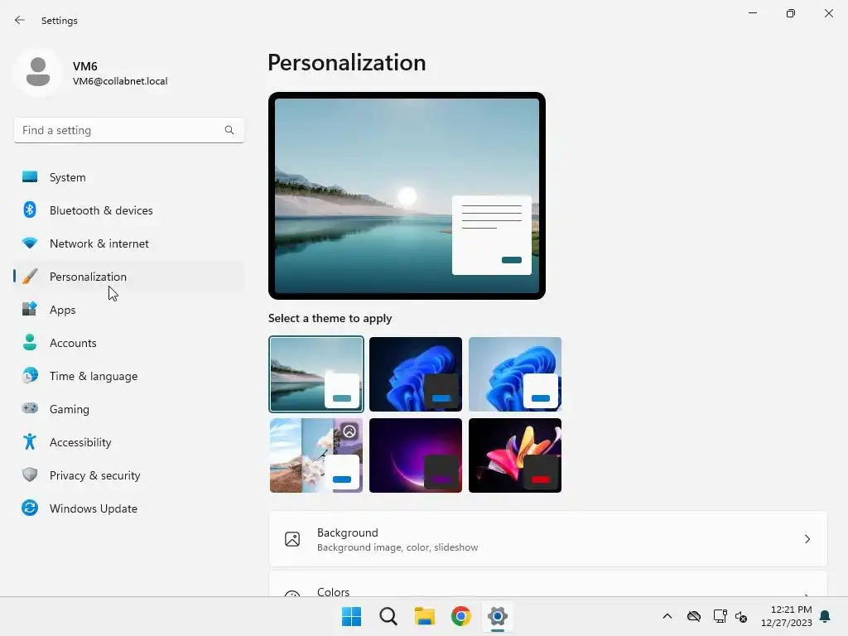Click the Background picture icon
This screenshot has width=848, height=636.
point(292,539)
